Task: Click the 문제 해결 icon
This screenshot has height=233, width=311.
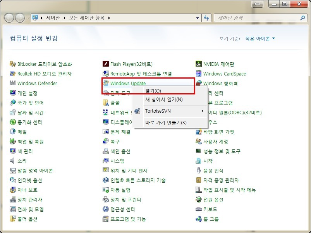Action: (x=106, y=131)
